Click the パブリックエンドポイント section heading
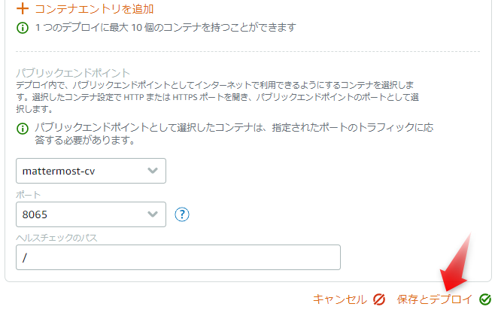498x322 pixels. click(73, 73)
